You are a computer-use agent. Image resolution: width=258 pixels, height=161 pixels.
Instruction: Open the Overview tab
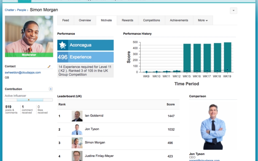click(85, 20)
